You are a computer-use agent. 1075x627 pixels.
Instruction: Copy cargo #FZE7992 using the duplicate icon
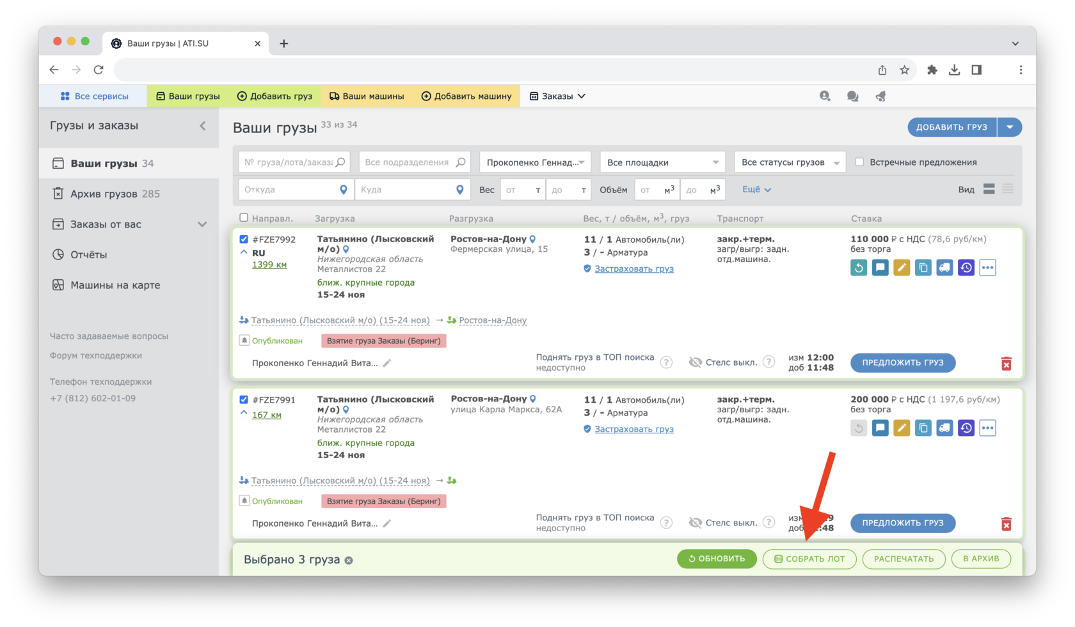(923, 268)
